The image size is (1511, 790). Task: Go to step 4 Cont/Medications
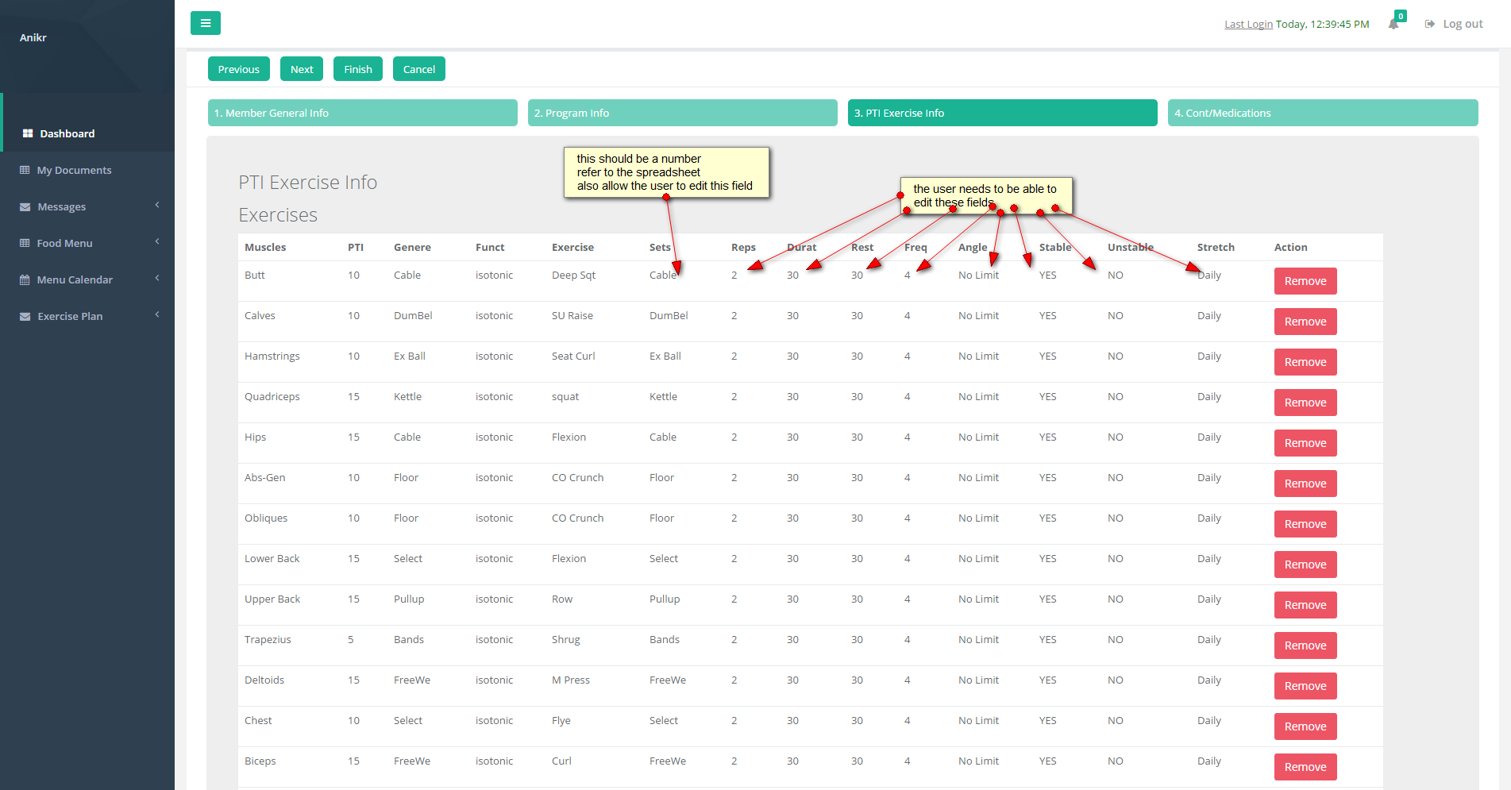point(1323,113)
